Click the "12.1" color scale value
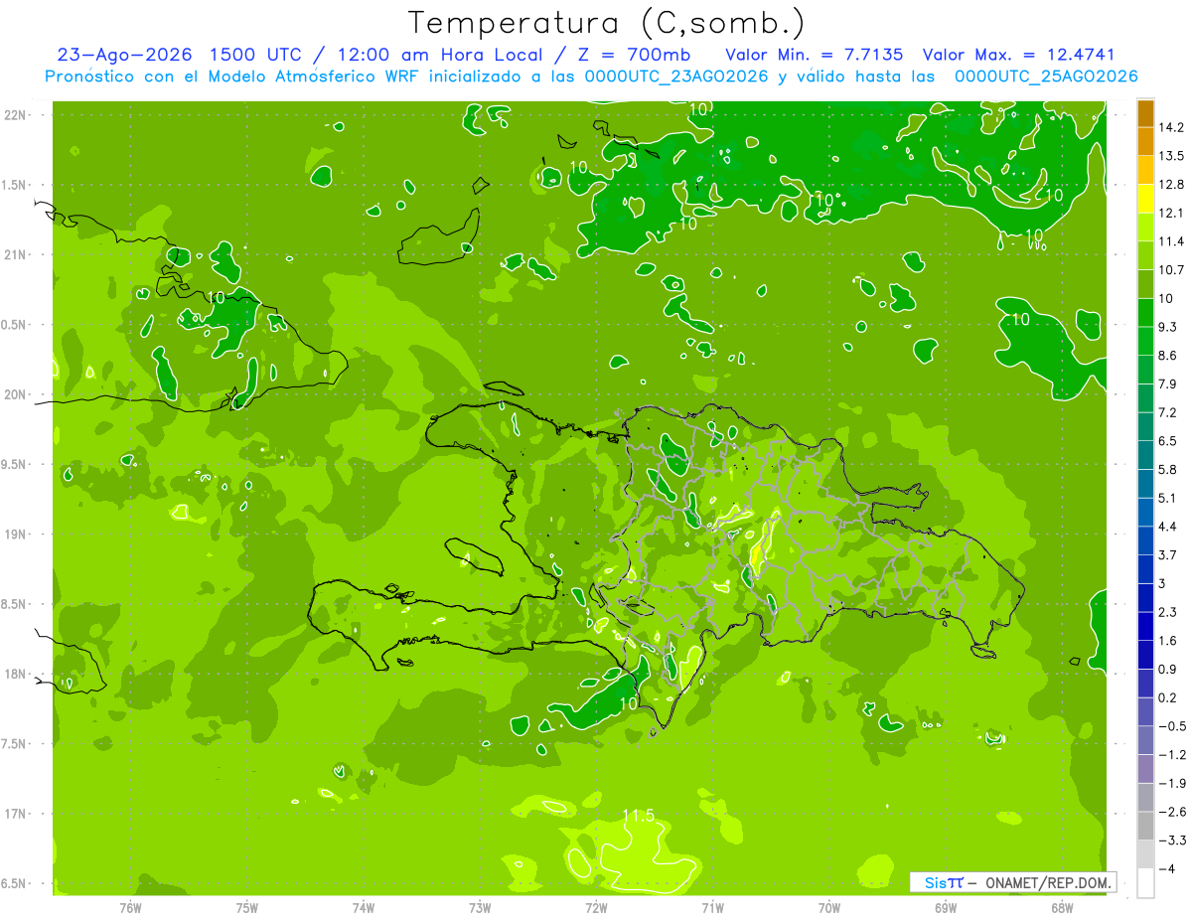 (1172, 213)
